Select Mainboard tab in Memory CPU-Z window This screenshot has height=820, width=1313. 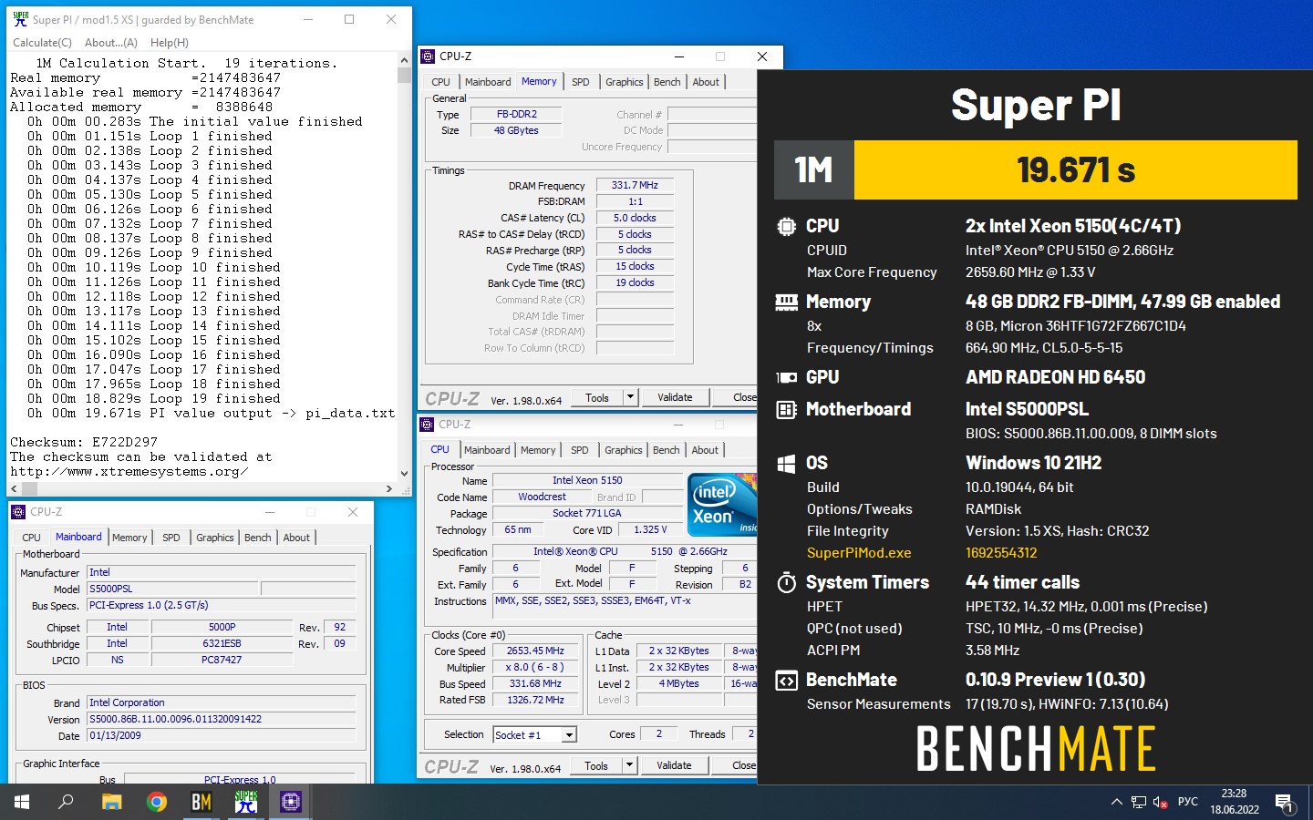tap(488, 82)
